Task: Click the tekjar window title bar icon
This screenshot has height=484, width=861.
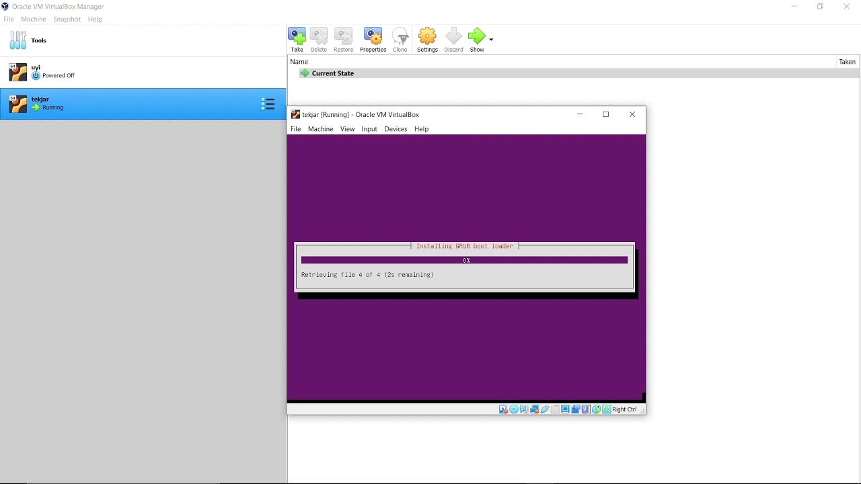Action: [295, 115]
